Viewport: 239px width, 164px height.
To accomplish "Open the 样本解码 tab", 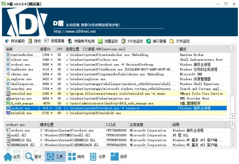I will coord(15,41).
